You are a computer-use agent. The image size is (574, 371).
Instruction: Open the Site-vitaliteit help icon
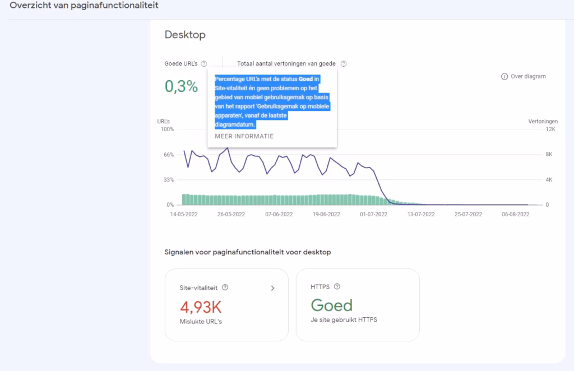(225, 287)
